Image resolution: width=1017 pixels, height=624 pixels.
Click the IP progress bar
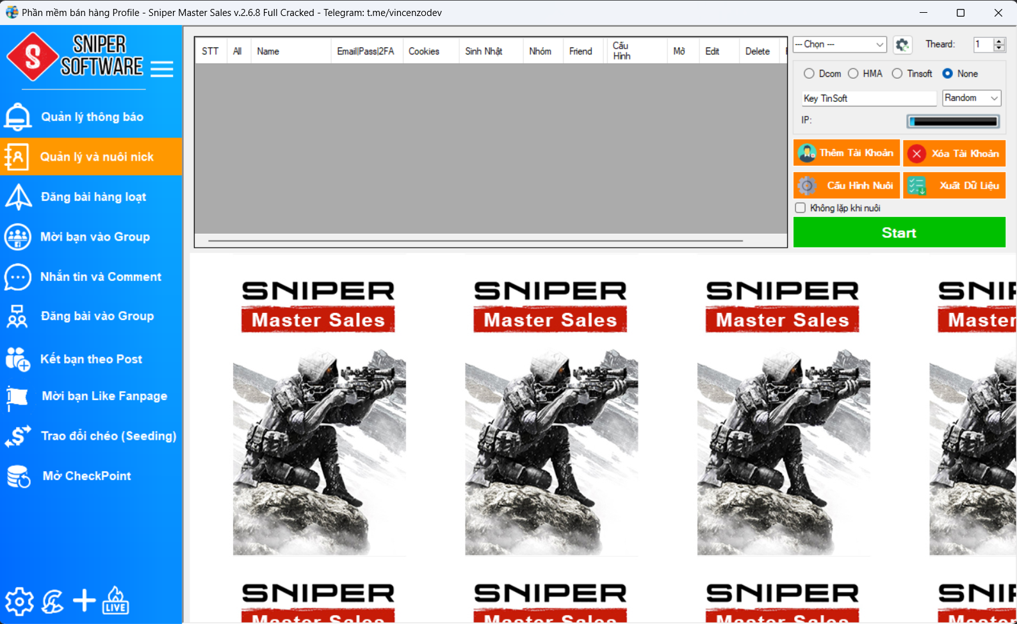tap(953, 121)
